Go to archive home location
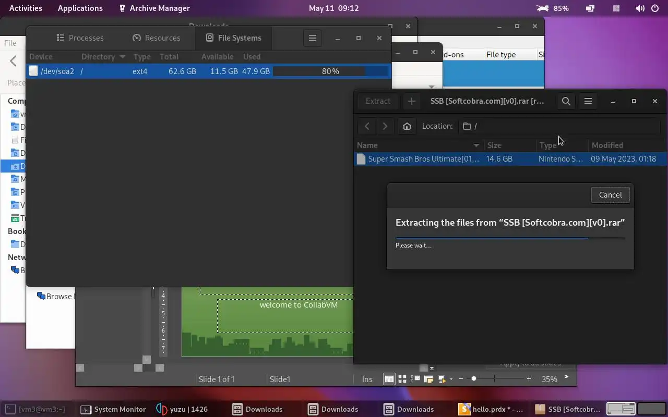668x417 pixels. point(407,126)
